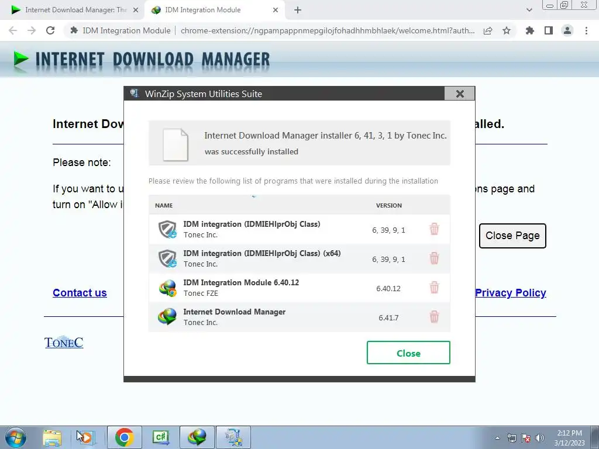Click shield icon of IDM integration (x64) row

[167, 258]
